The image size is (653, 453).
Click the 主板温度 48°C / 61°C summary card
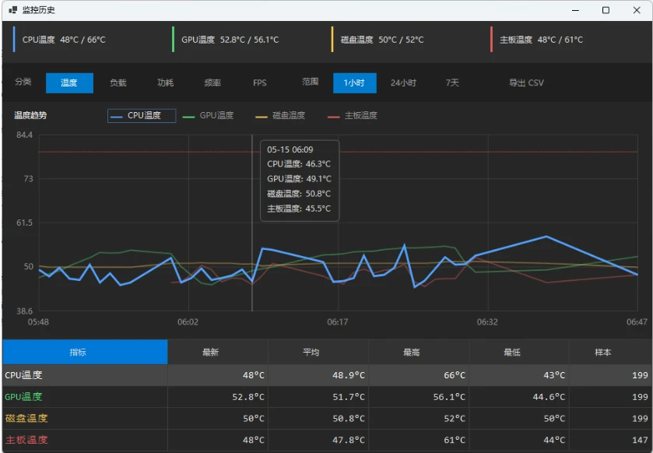pyautogui.click(x=567, y=40)
